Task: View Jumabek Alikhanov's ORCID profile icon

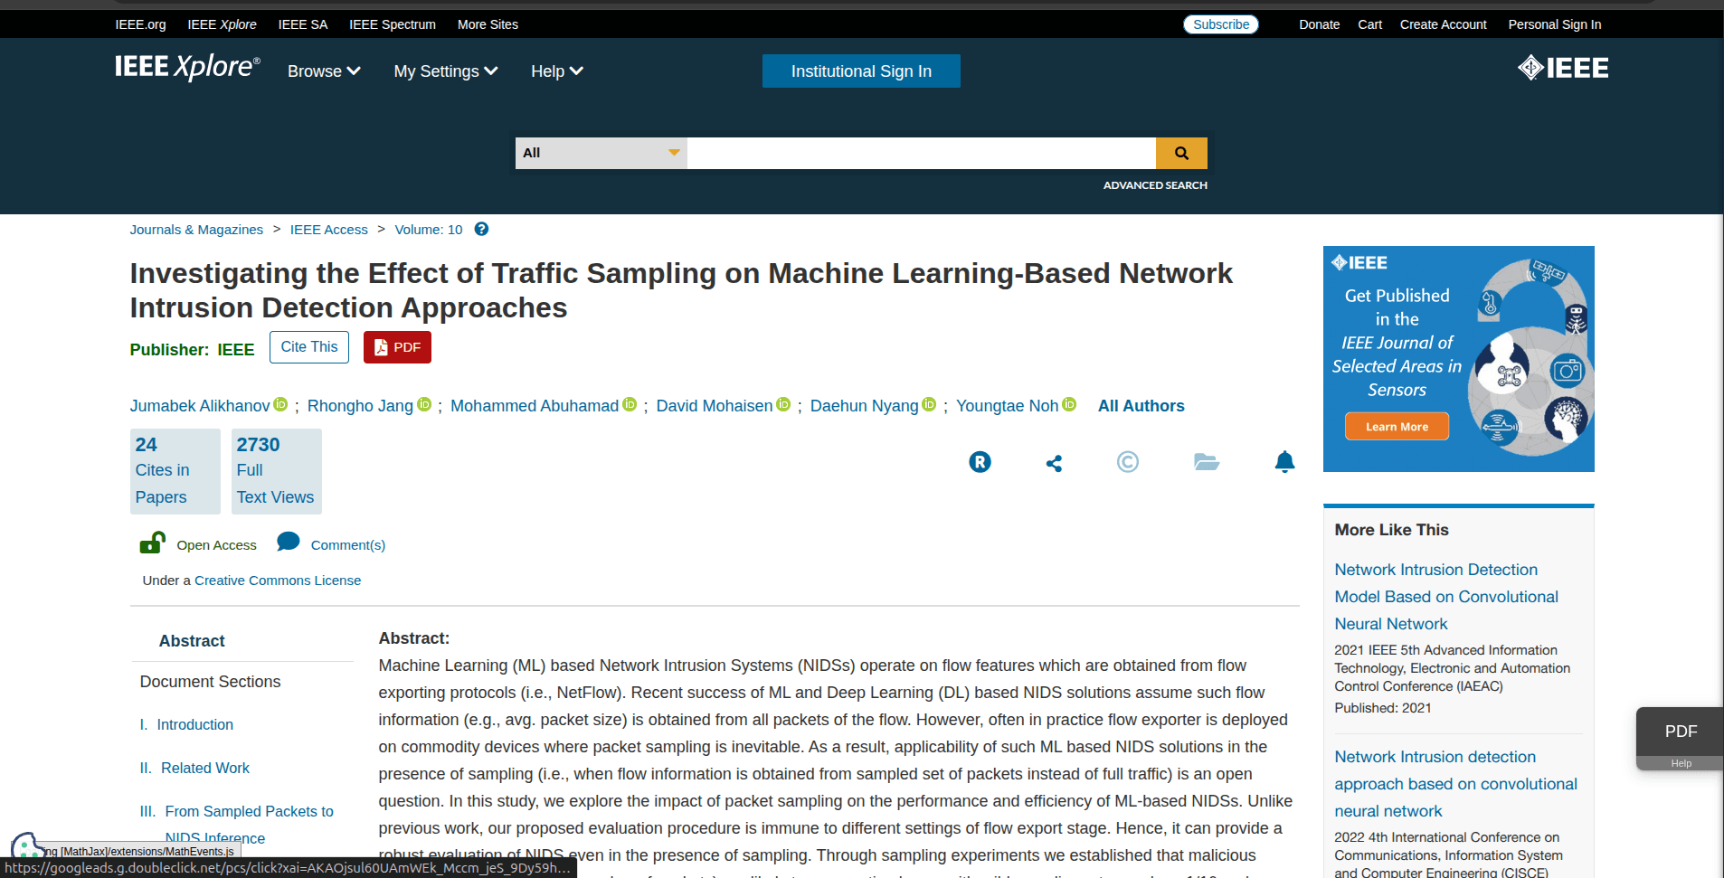Action: point(280,405)
